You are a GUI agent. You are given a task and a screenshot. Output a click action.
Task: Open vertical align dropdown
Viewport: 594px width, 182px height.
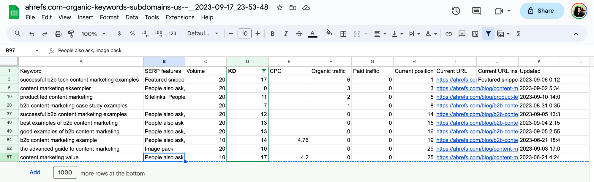[x=397, y=34]
